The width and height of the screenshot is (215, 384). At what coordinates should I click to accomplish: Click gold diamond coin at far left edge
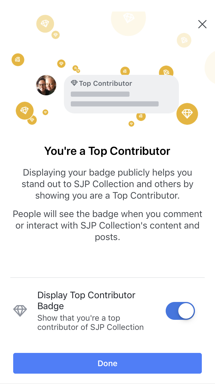18,60
